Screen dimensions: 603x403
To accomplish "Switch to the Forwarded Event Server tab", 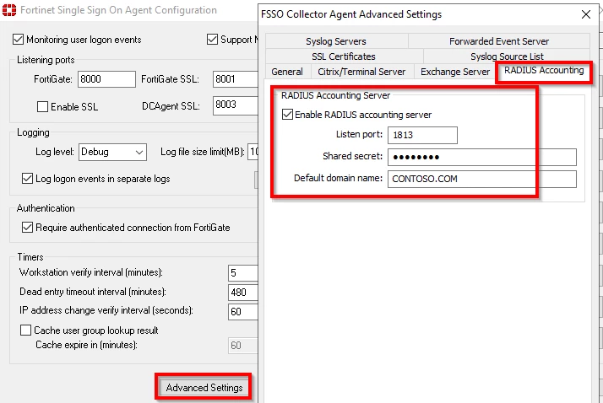I will click(x=499, y=41).
